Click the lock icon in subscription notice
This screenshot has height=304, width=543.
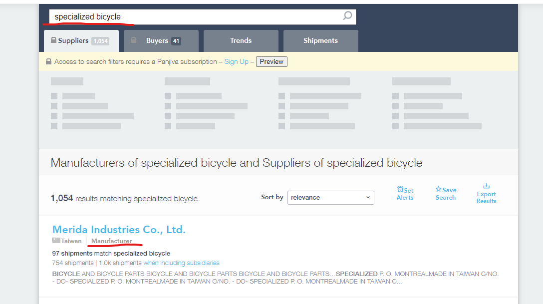pyautogui.click(x=49, y=61)
